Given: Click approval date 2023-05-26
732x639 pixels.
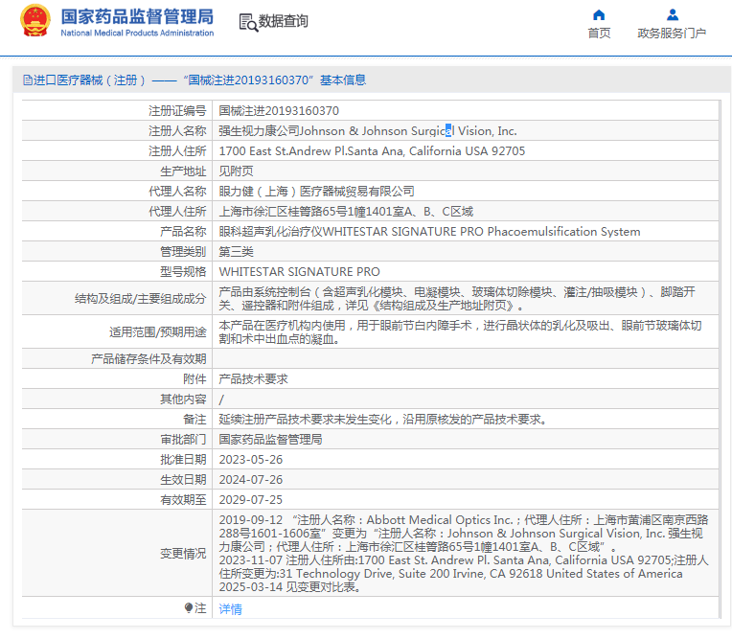Looking at the screenshot, I should click(x=251, y=460).
